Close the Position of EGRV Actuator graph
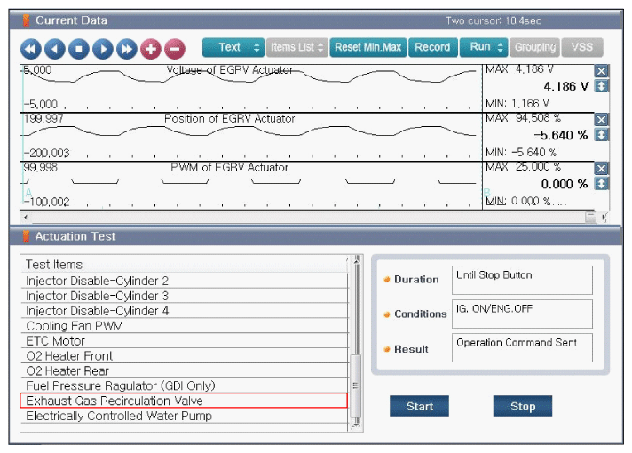The image size is (632, 453). point(601,120)
